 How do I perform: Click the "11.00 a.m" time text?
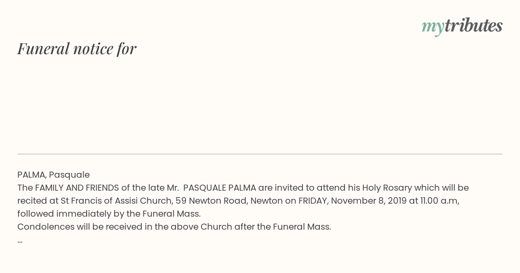tap(439, 201)
